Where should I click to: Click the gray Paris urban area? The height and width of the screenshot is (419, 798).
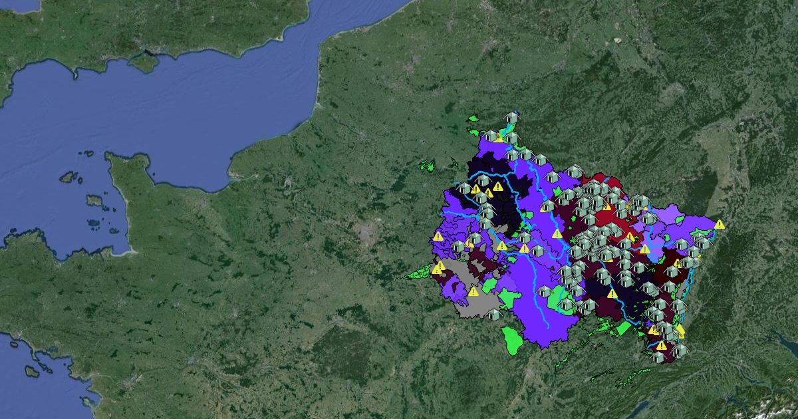364,233
